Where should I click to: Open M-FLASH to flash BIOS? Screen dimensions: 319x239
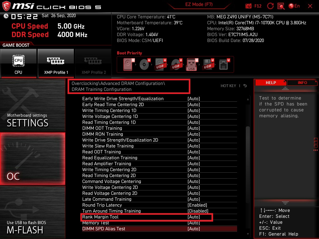32,212
